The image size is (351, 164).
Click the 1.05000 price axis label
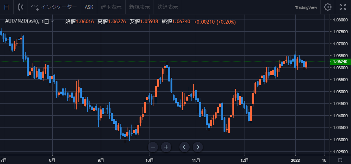tap(340, 92)
